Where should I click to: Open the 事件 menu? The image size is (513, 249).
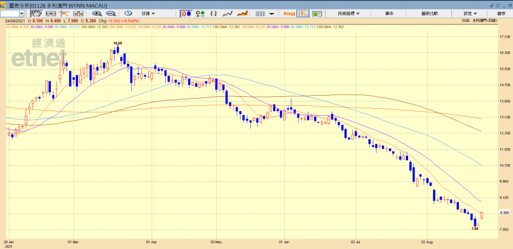(x=389, y=13)
